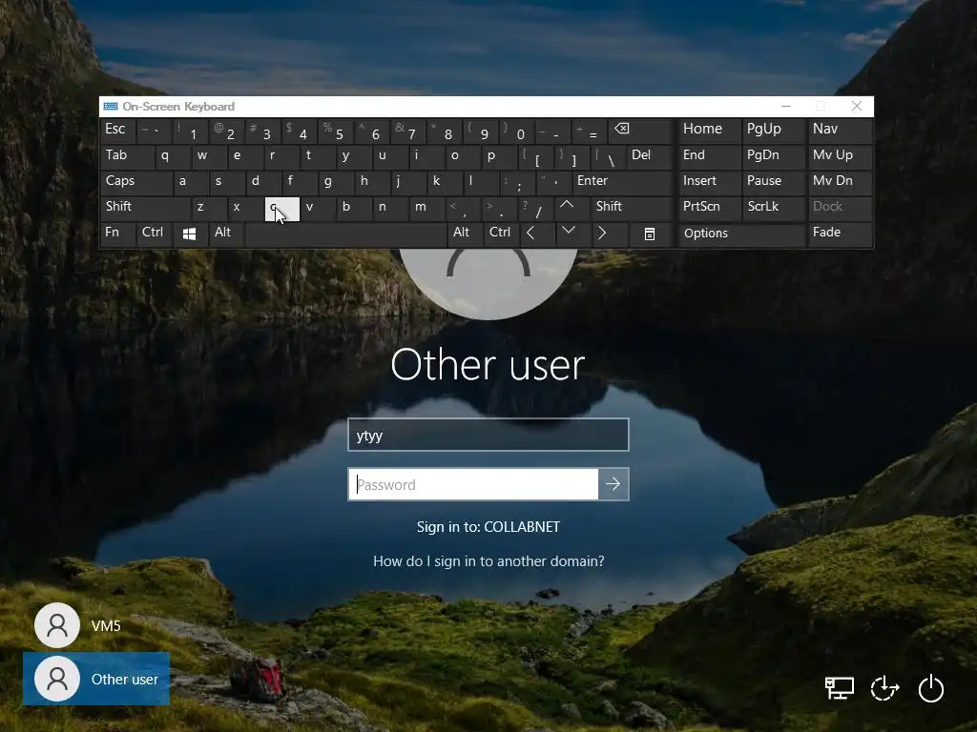Toggle the left Ctrl key
The width and height of the screenshot is (977, 732).
tap(154, 234)
